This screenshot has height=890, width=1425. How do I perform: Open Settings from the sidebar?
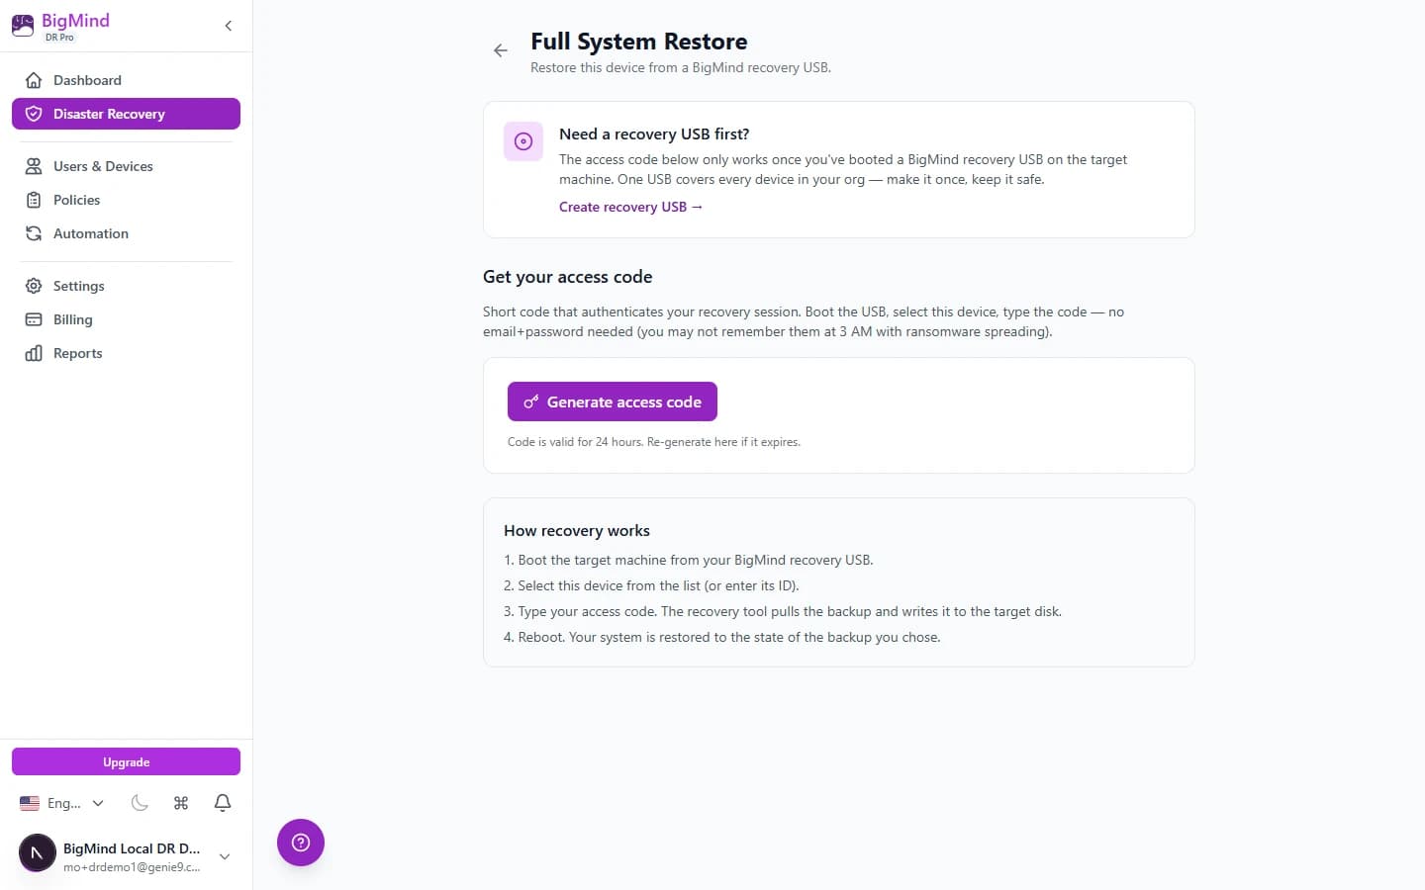click(x=126, y=286)
